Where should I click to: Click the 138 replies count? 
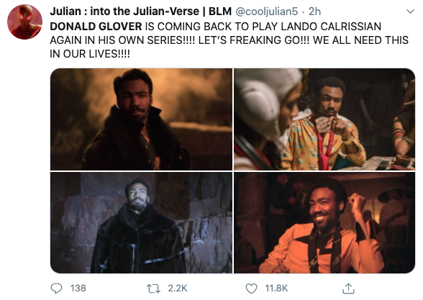pos(78,288)
